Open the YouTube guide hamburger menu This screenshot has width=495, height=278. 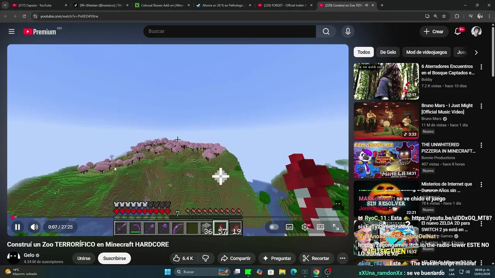(12, 32)
